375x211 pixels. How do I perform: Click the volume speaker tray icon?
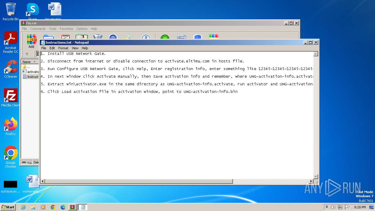pyautogui.click(x=333, y=207)
